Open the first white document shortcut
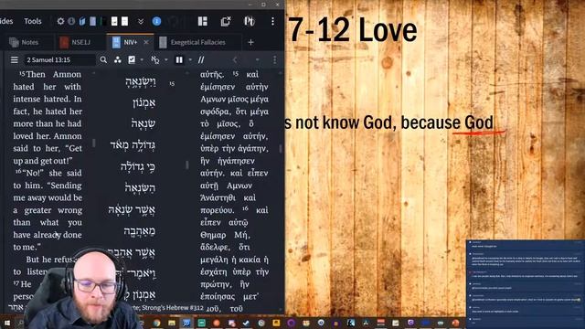This screenshot has height=329, width=585. coord(114,21)
